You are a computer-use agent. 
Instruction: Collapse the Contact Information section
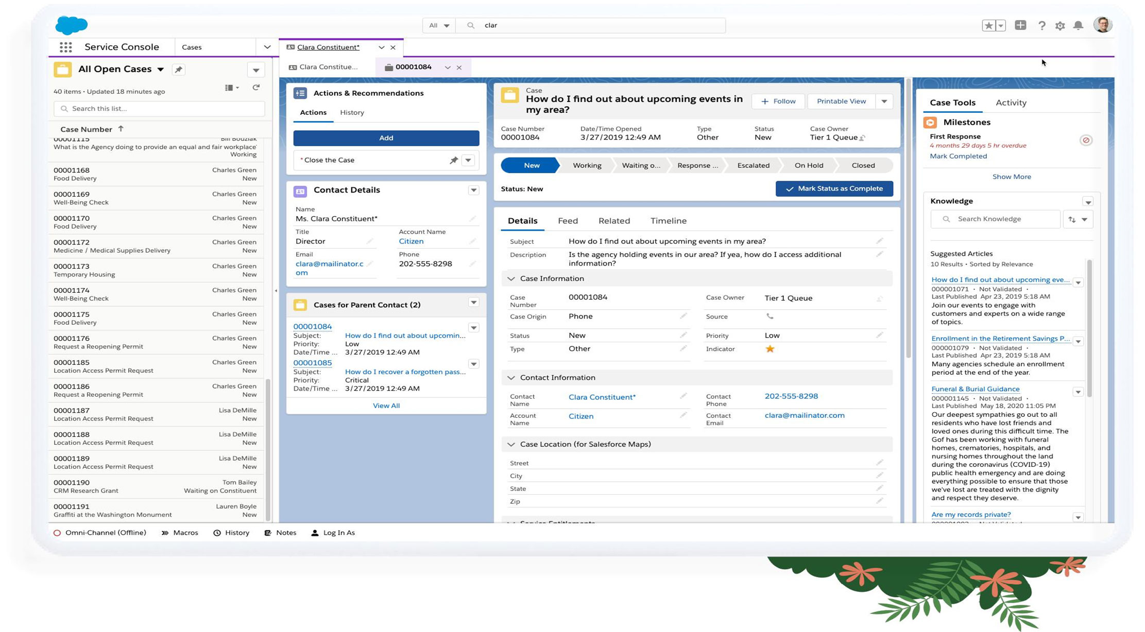click(511, 378)
